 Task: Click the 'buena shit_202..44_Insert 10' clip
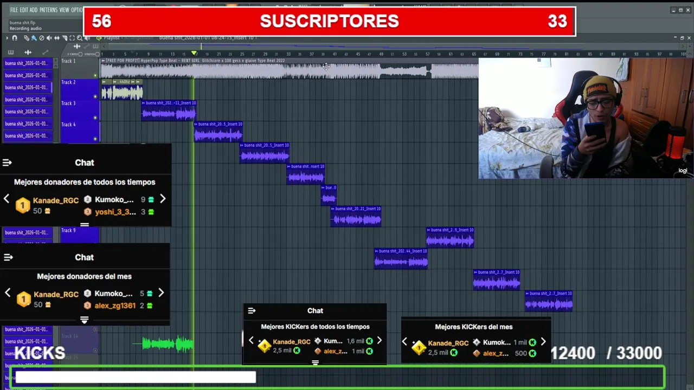[x=401, y=258]
